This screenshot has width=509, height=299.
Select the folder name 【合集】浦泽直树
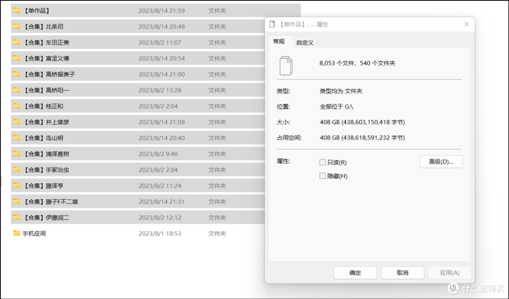[46, 154]
